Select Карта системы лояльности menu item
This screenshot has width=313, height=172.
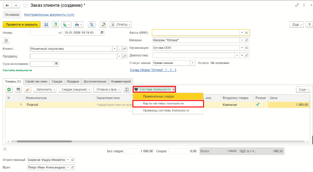click(168, 104)
